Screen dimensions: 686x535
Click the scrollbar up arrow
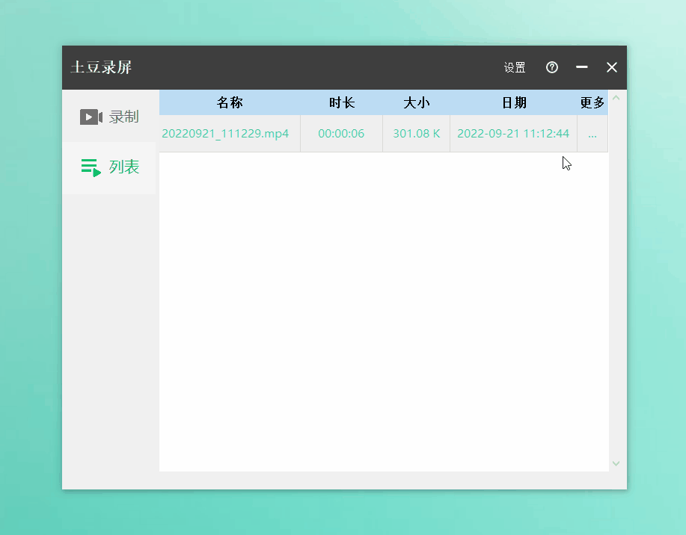(x=615, y=98)
